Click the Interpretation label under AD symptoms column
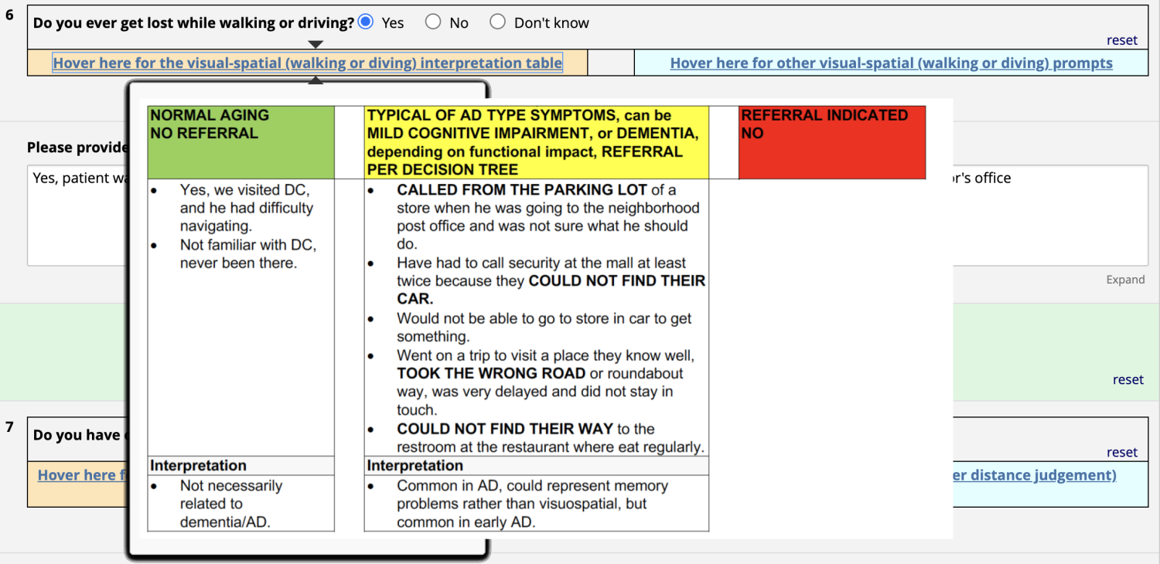The image size is (1160, 564). click(x=415, y=466)
